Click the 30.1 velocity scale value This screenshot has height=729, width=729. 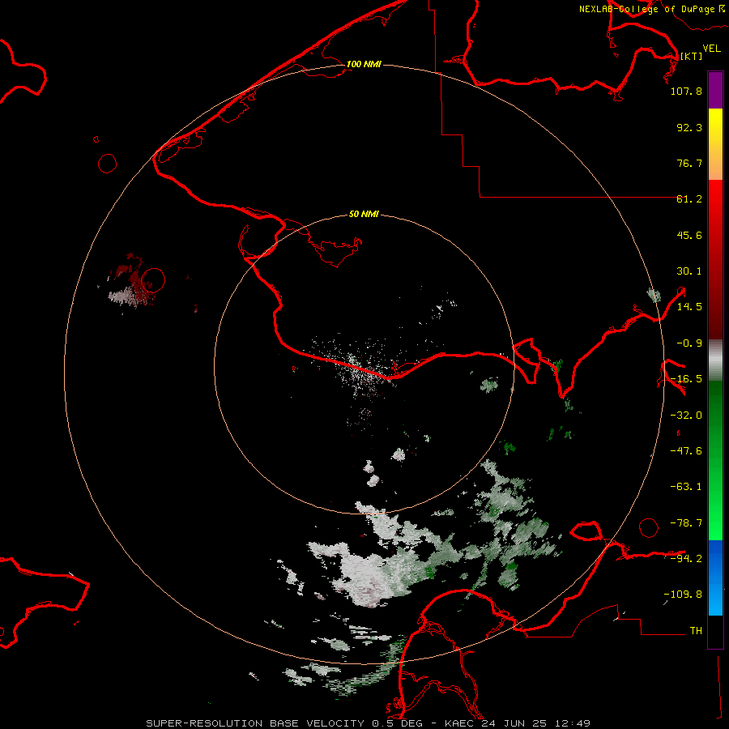689,271
